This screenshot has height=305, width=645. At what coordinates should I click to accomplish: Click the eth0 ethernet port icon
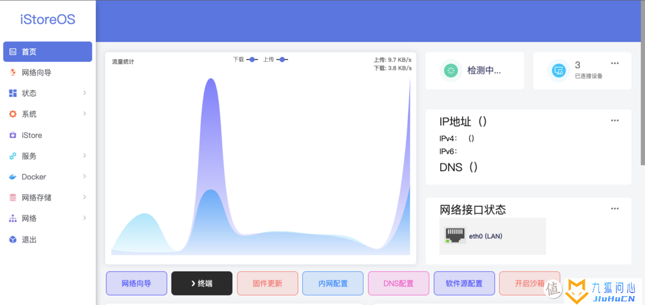455,236
